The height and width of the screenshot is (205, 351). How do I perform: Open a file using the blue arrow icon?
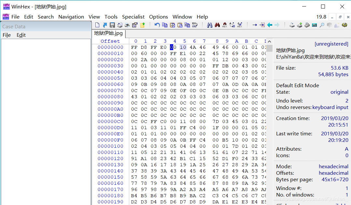[x=105, y=25]
